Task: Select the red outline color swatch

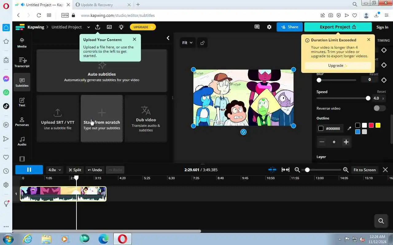Action: 371,125
